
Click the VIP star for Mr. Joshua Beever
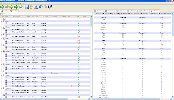click(x=71, y=86)
